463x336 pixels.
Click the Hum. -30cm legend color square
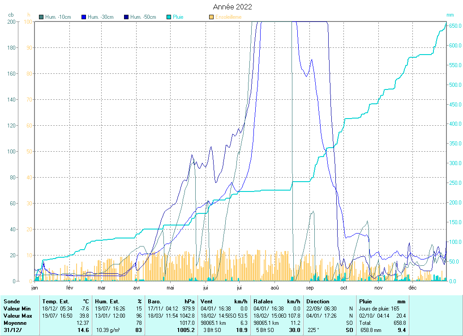click(84, 17)
